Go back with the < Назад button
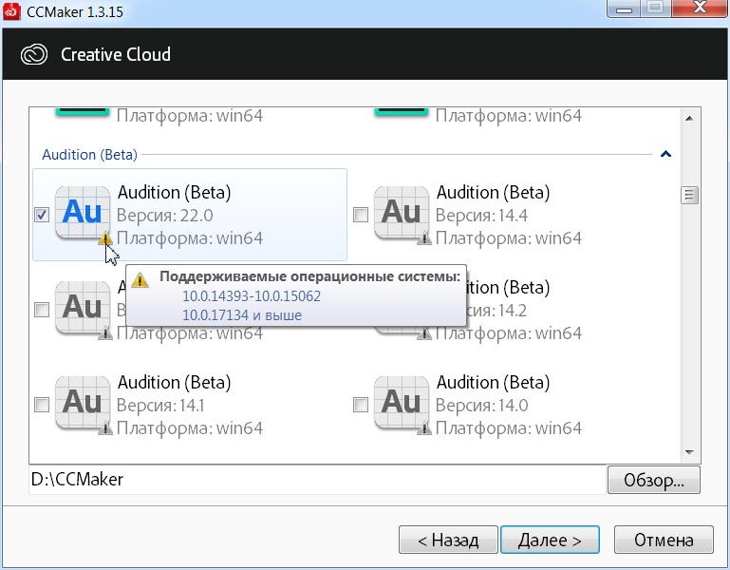This screenshot has height=570, width=730. pos(448,540)
